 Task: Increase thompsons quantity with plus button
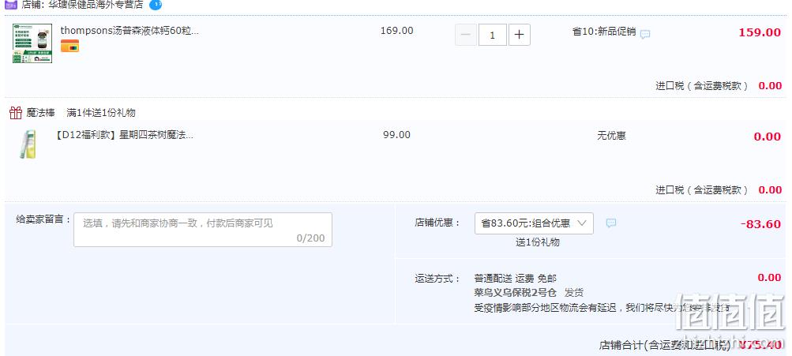(x=520, y=36)
